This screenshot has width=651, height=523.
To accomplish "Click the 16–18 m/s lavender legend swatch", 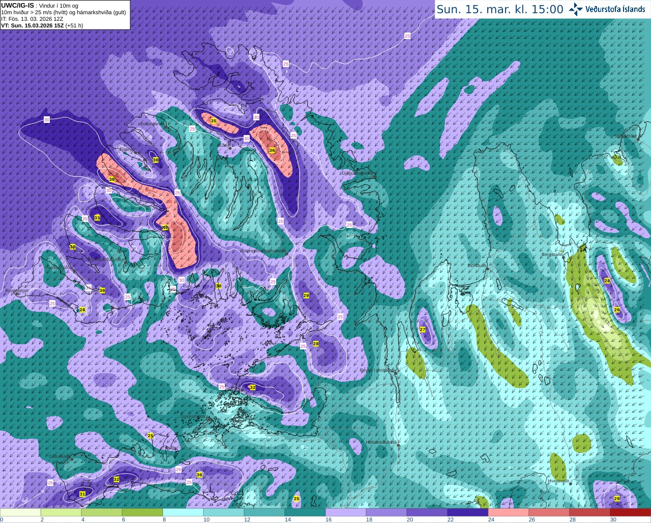I will pyautogui.click(x=346, y=512).
